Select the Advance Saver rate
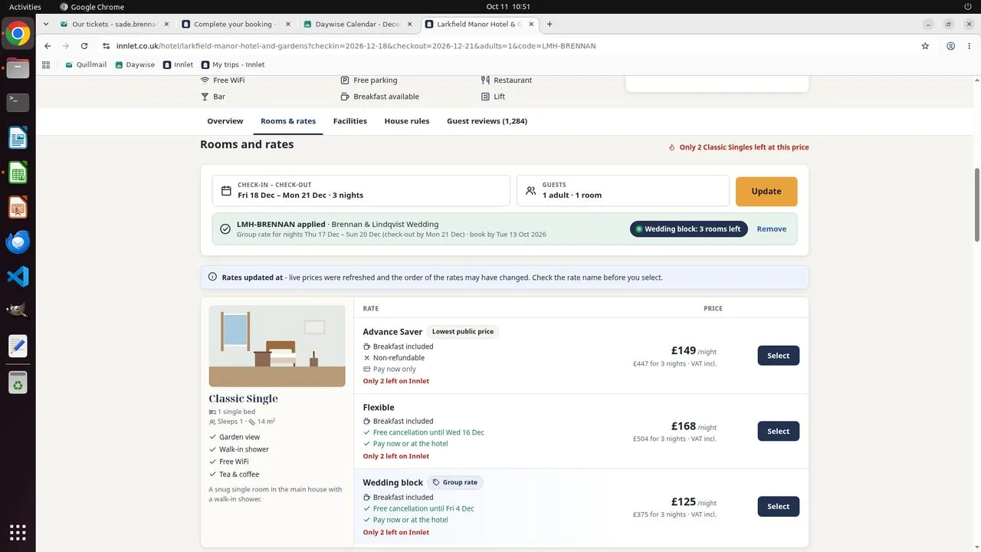 (x=778, y=356)
